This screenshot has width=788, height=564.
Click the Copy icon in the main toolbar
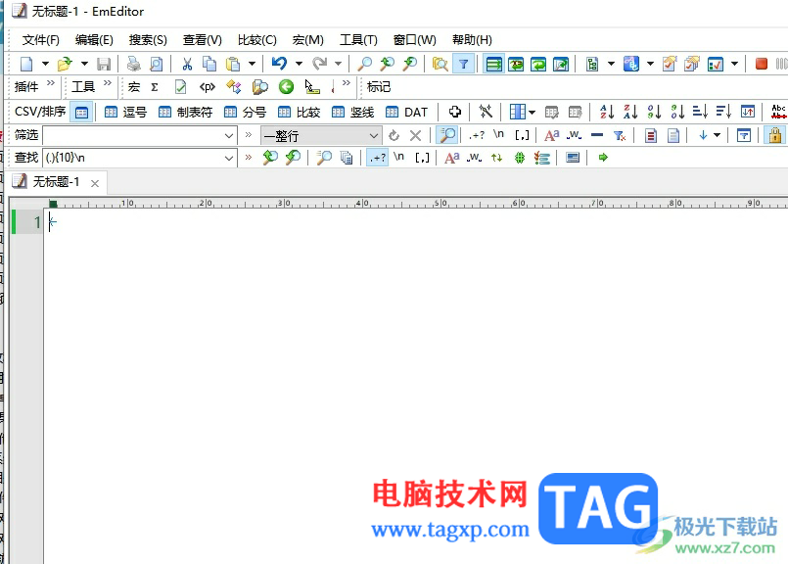click(209, 64)
